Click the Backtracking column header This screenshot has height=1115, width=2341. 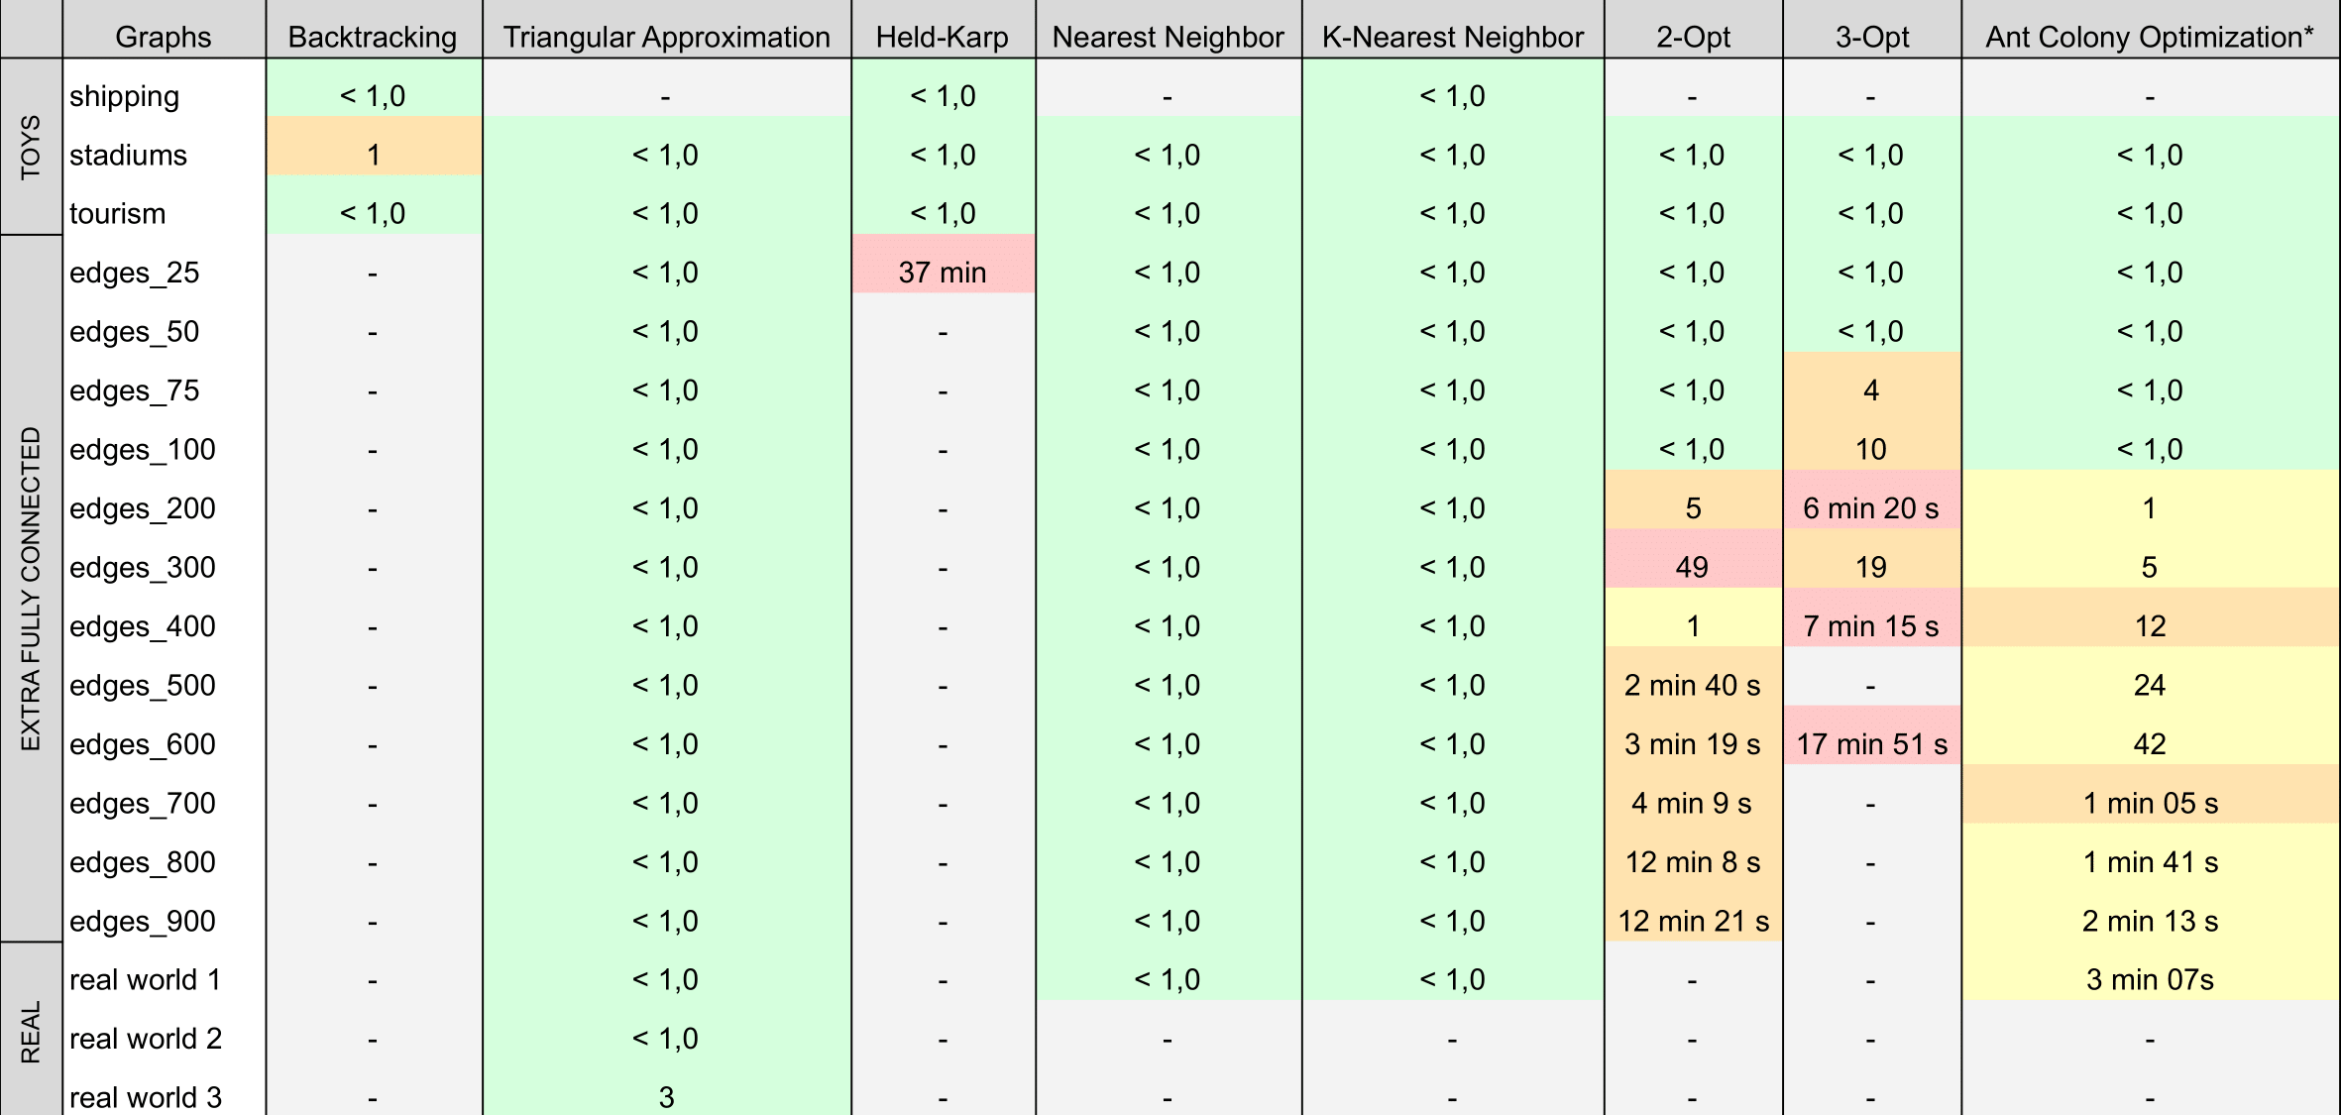coord(373,37)
